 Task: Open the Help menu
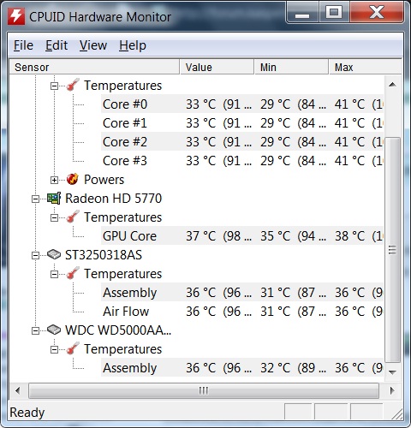click(x=133, y=45)
